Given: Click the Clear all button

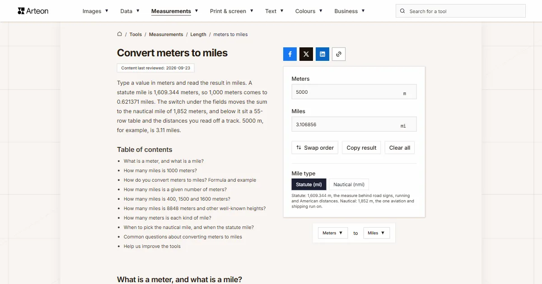Looking at the screenshot, I should click(x=400, y=148).
